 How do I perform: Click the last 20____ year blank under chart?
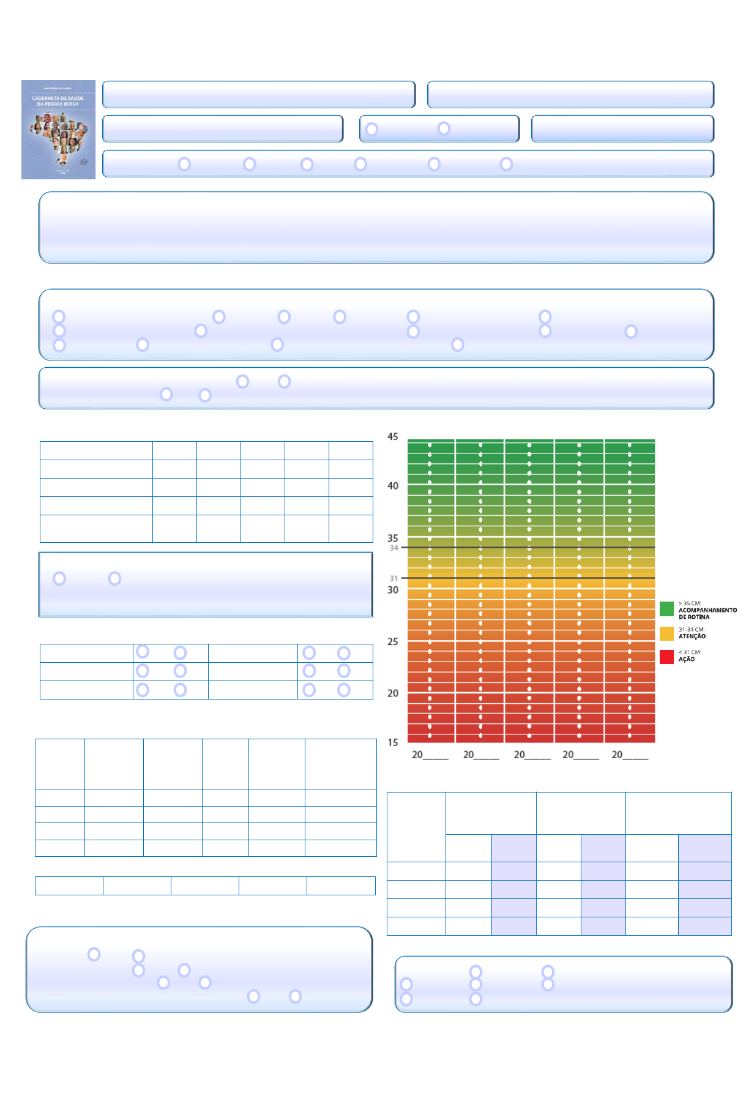[x=630, y=755]
